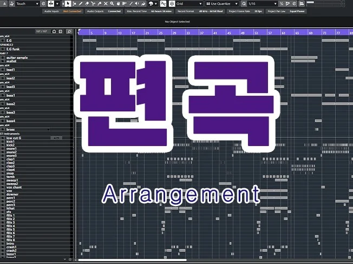
Task: Click the low cut G value field
Action: [x=56, y=138]
